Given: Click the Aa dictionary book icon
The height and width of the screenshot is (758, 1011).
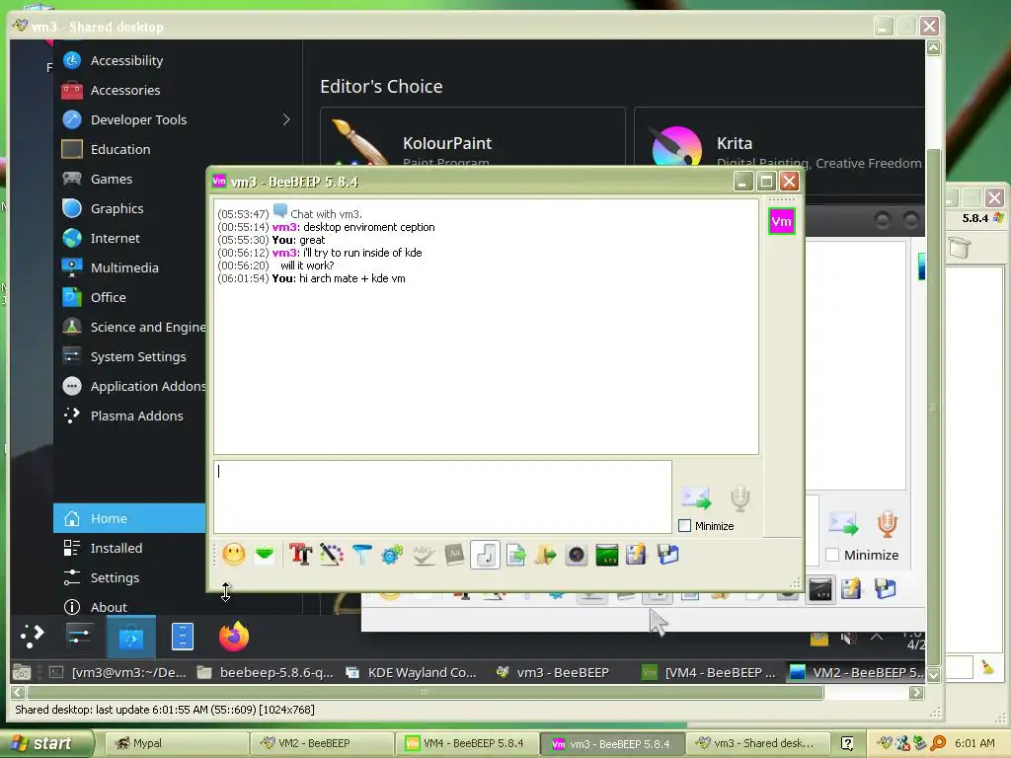Looking at the screenshot, I should point(454,555).
